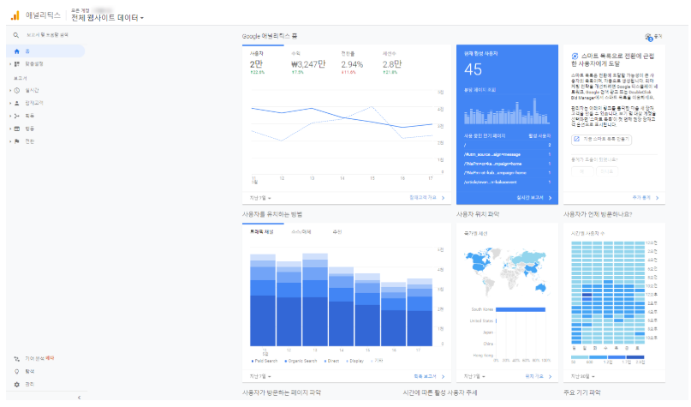Image resolution: width=691 pixels, height=407 pixels.
Task: Open the Attribution beta icon
Action: coord(17,359)
